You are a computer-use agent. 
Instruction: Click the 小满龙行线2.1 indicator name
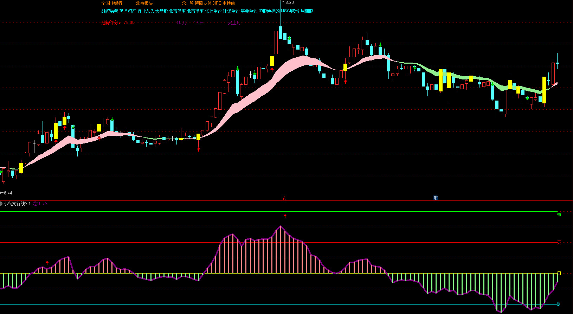pyautogui.click(x=17, y=204)
